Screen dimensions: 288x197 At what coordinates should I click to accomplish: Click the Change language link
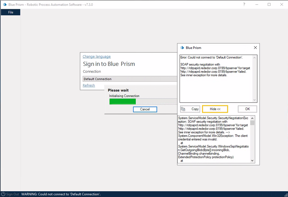[x=97, y=56]
